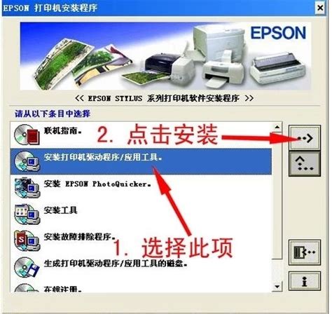Select 安装打印机驱动程序/应用工具 entry
This screenshot has width=332, height=314.
tap(141, 161)
